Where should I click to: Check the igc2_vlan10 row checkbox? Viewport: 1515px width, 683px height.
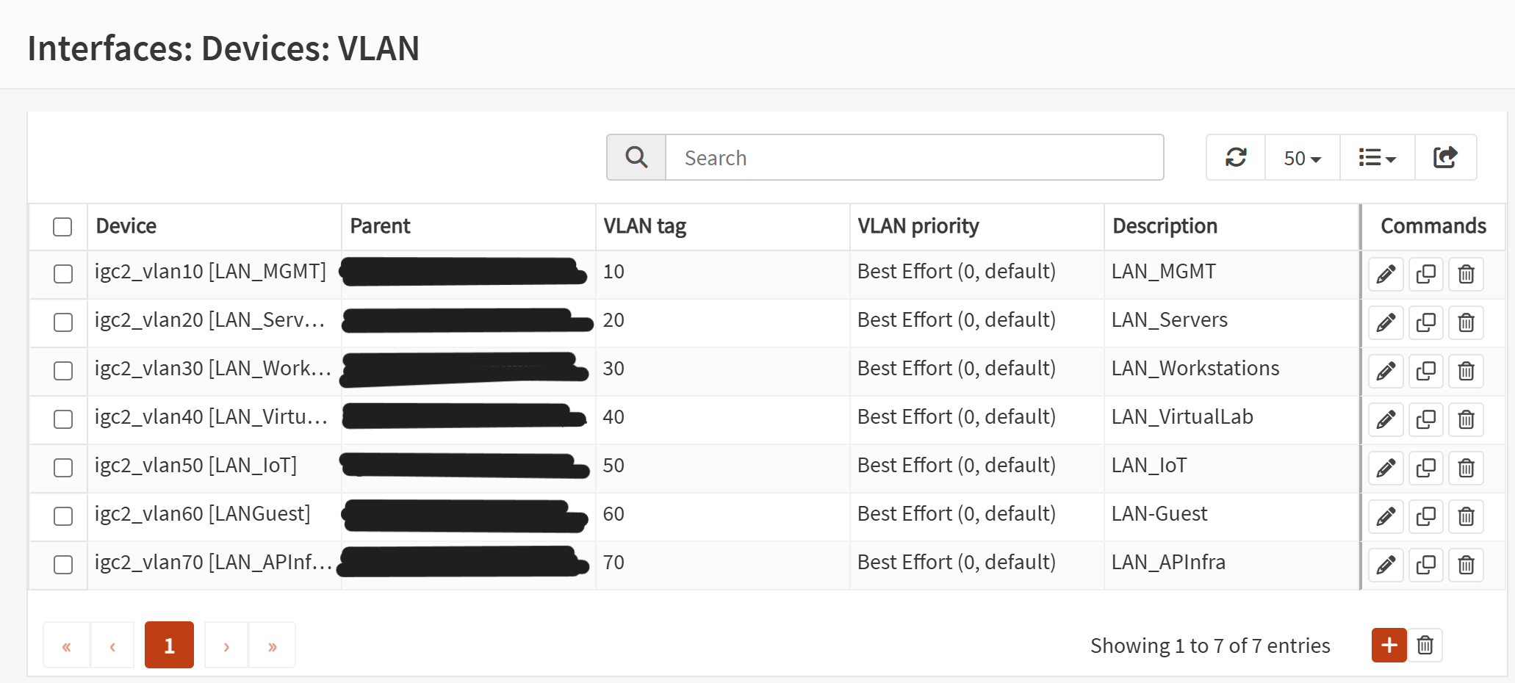pos(63,274)
